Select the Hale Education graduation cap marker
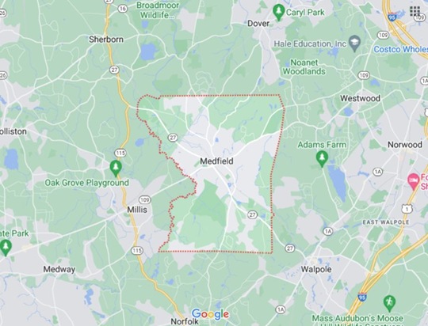The image size is (428, 326). (x=355, y=44)
